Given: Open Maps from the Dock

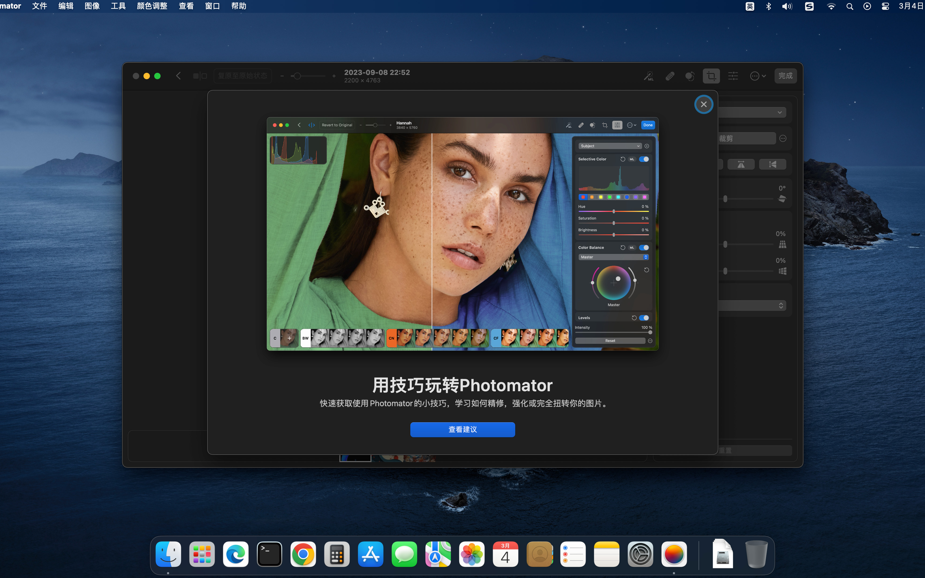Looking at the screenshot, I should 438,554.
